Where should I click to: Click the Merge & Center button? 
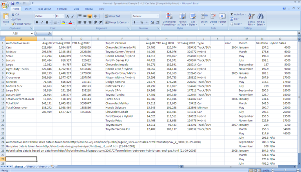(x=117, y=22)
